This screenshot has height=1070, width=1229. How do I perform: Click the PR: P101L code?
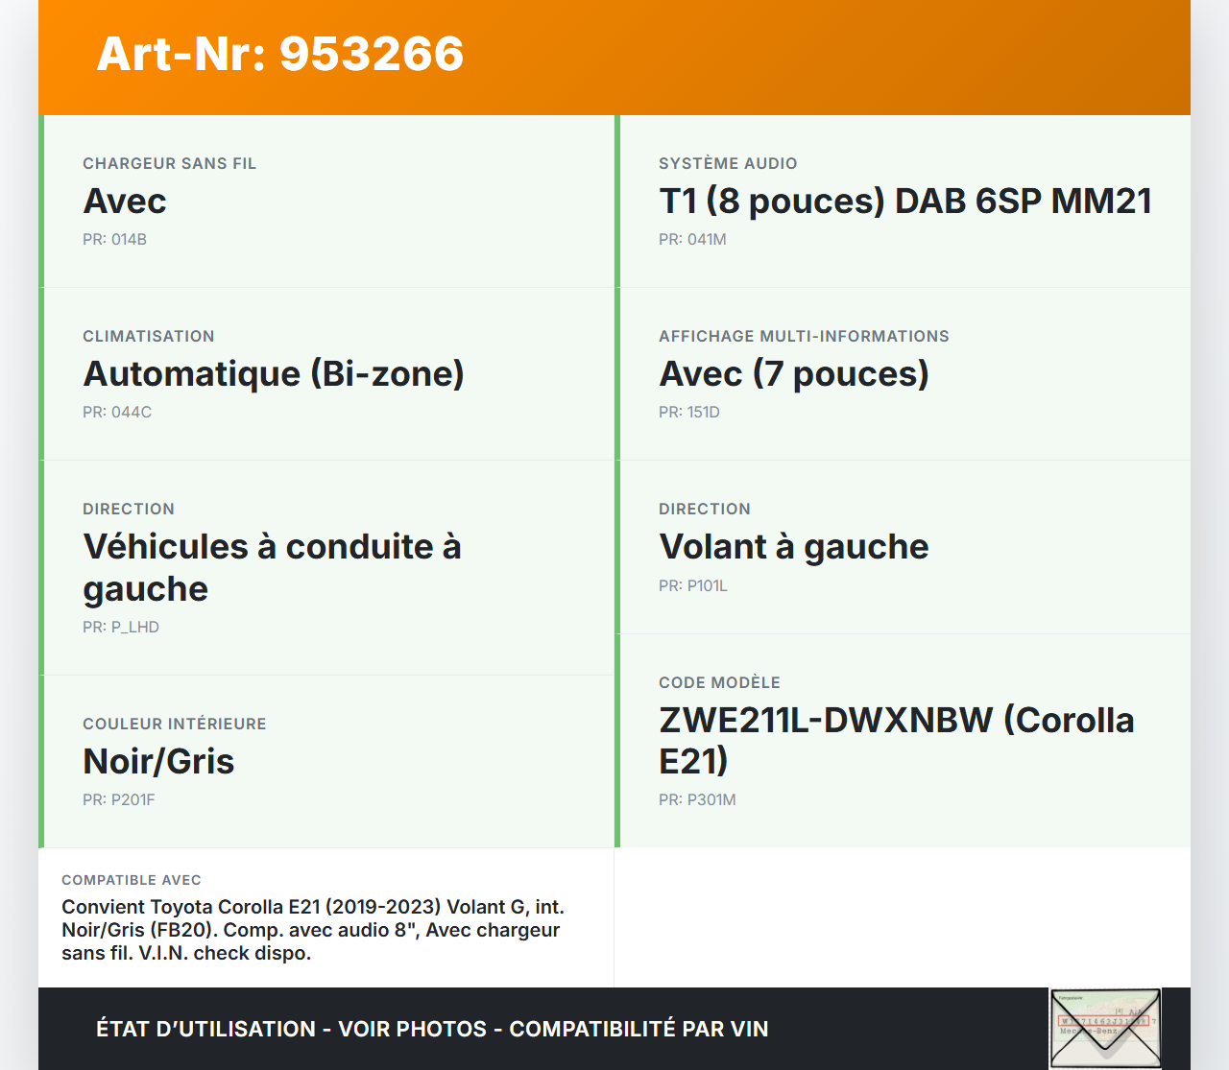click(693, 586)
